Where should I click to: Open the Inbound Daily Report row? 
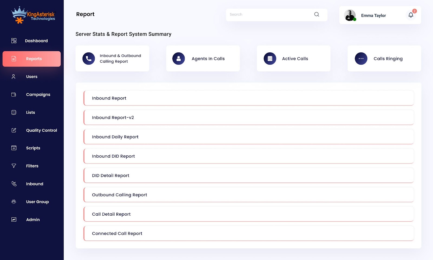click(249, 137)
